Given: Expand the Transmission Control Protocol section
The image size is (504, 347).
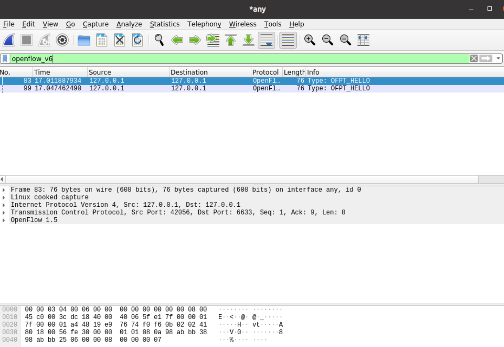Looking at the screenshot, I should point(4,213).
